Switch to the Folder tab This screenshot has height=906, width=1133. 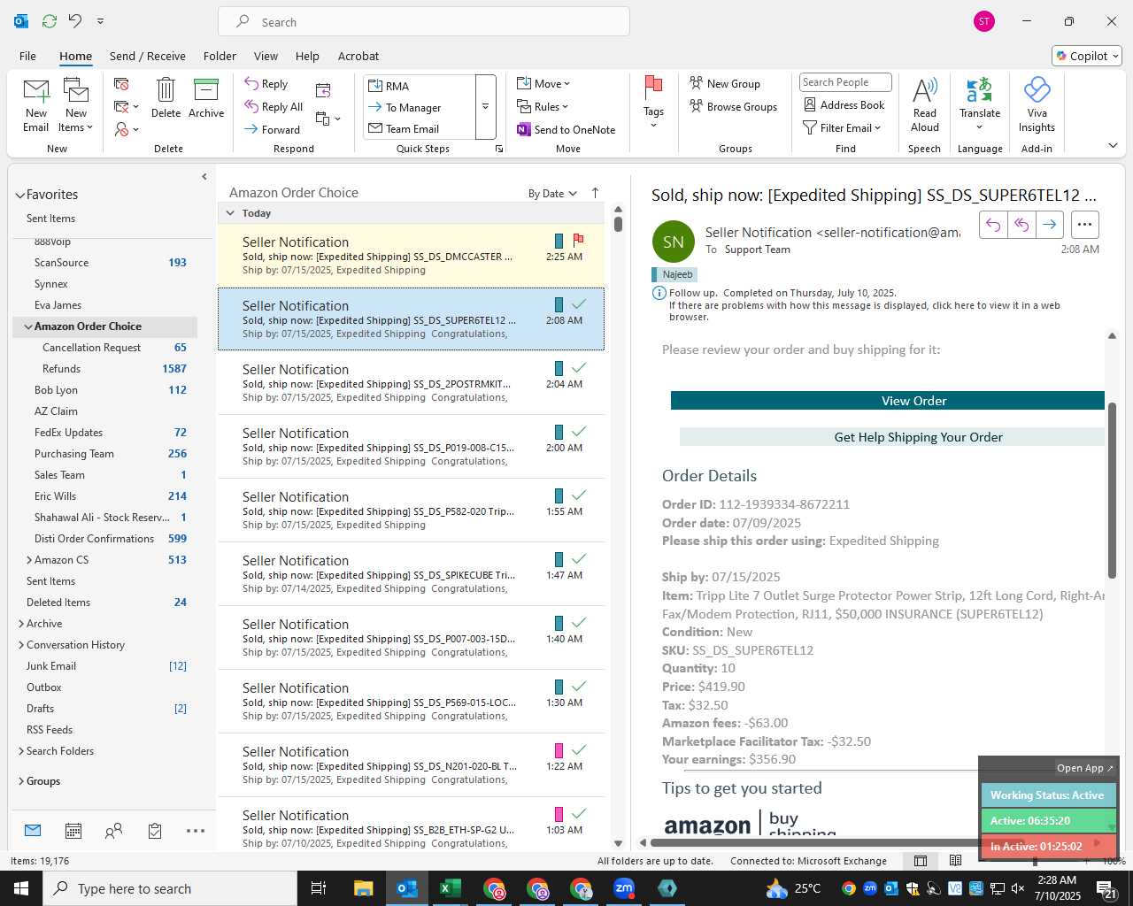pyautogui.click(x=220, y=56)
